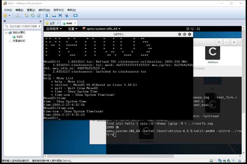
Task: Click 'MenuOS>>time-asm' line in QEMU console
Action: click(x=59, y=108)
